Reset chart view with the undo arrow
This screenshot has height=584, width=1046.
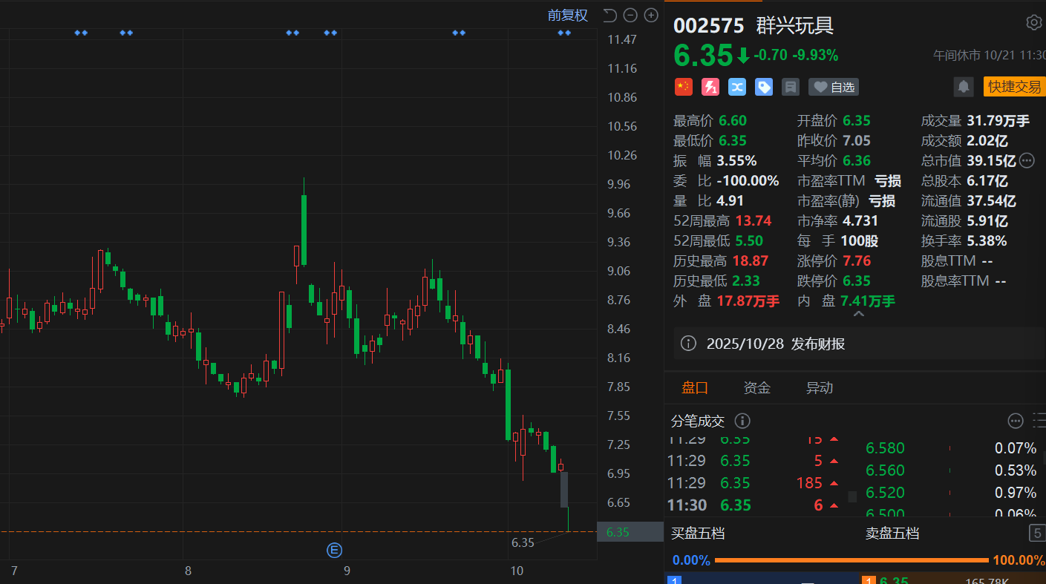pos(609,15)
